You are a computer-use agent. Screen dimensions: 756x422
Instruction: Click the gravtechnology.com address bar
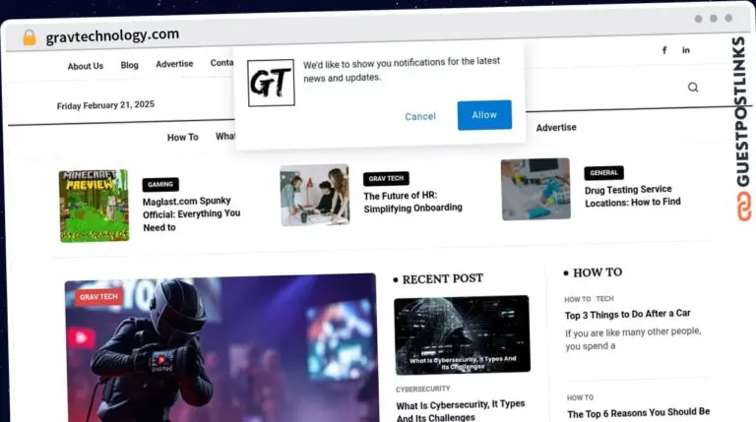[x=112, y=35]
